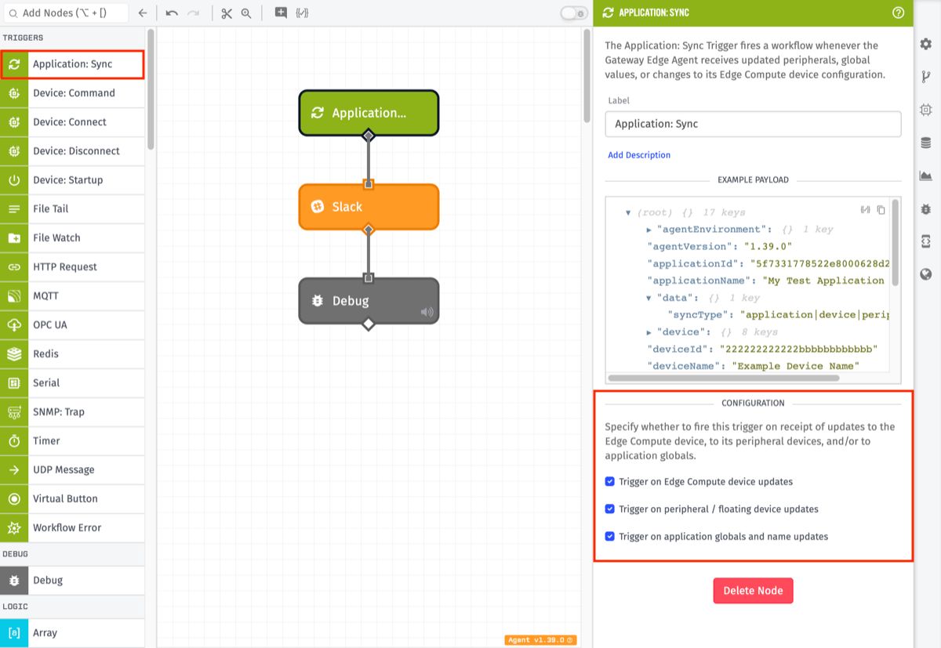Open the payload template braces icon
The width and height of the screenshot is (941, 648).
(x=302, y=13)
